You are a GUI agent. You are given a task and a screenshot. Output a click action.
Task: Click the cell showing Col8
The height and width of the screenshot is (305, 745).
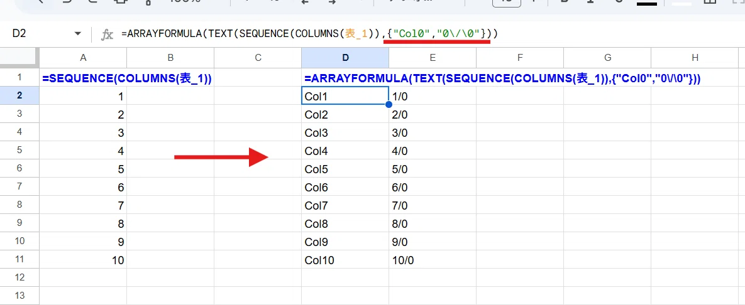point(345,223)
